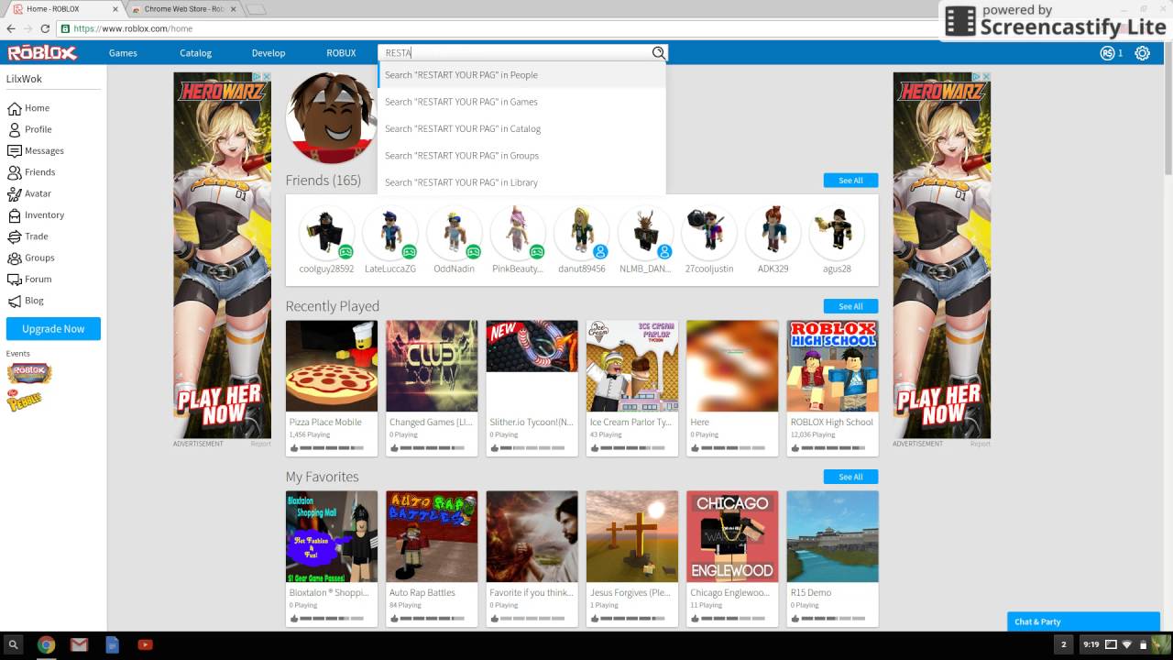This screenshot has width=1173, height=660.
Task: Open Google Docs from taskbar
Action: pos(112,645)
